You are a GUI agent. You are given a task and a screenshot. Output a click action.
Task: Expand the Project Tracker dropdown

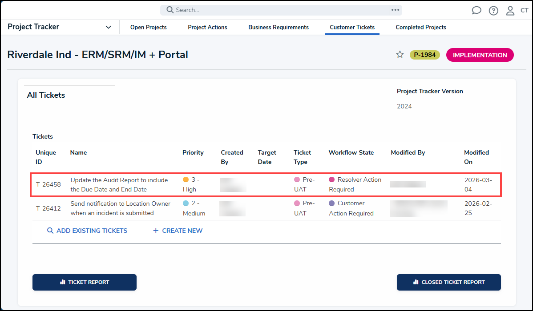pos(109,27)
